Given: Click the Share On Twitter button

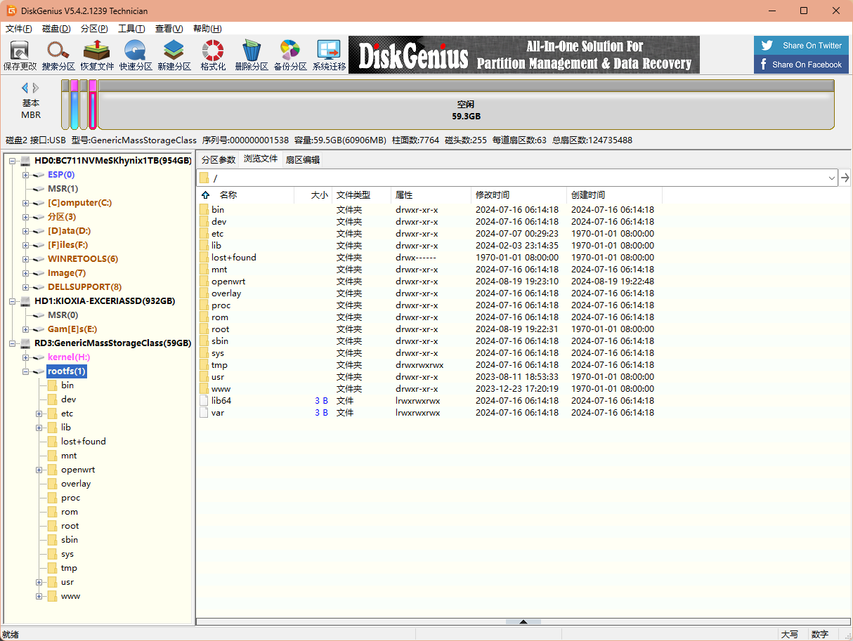Looking at the screenshot, I should (801, 46).
